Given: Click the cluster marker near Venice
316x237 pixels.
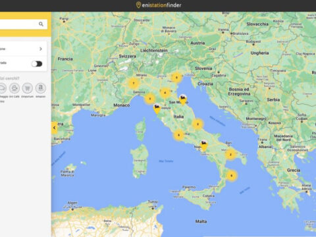Looking at the screenshot, I should (176, 78).
